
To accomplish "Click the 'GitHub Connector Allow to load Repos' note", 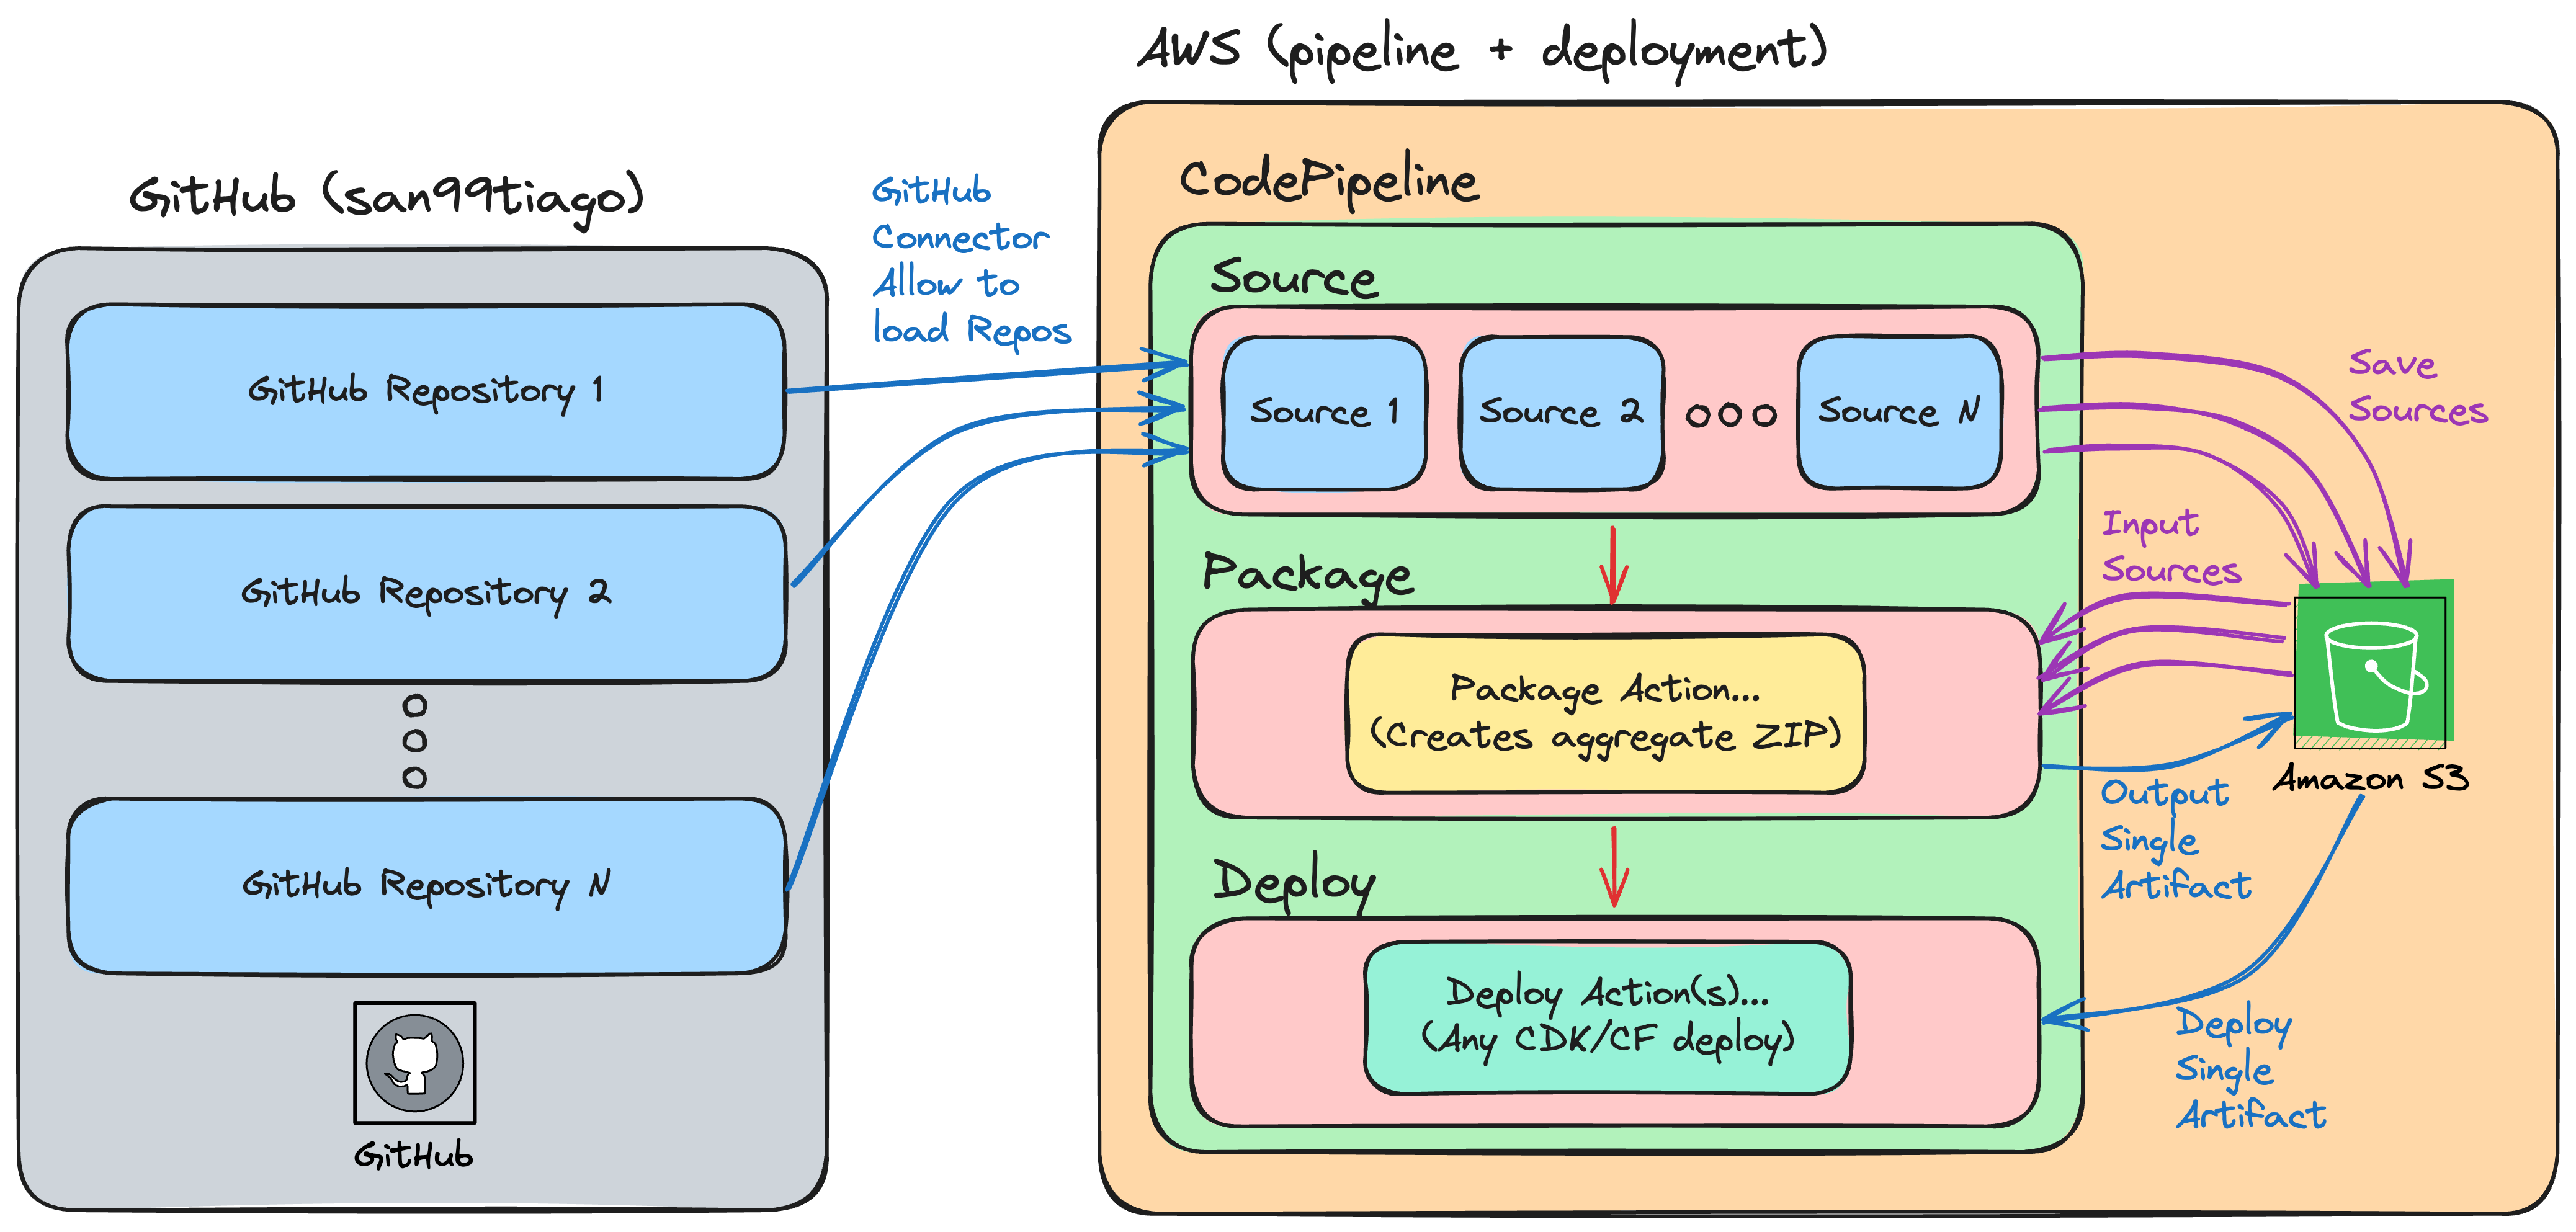I will point(971,262).
